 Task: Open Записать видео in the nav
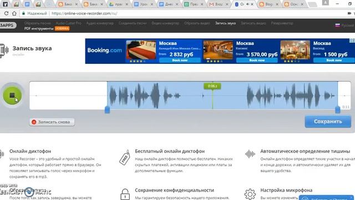[x=253, y=23]
